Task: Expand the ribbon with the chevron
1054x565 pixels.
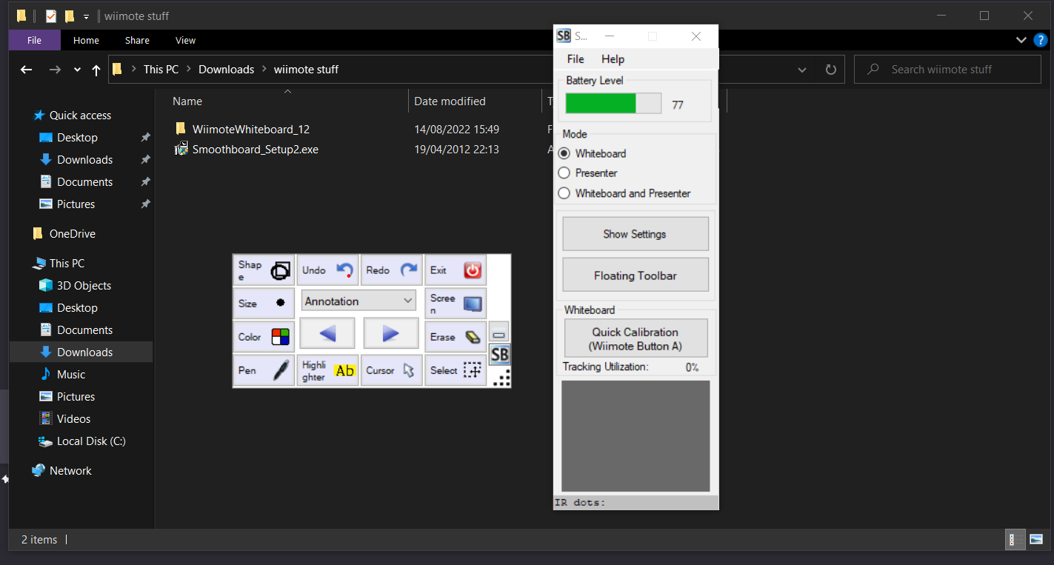Action: (1021, 40)
